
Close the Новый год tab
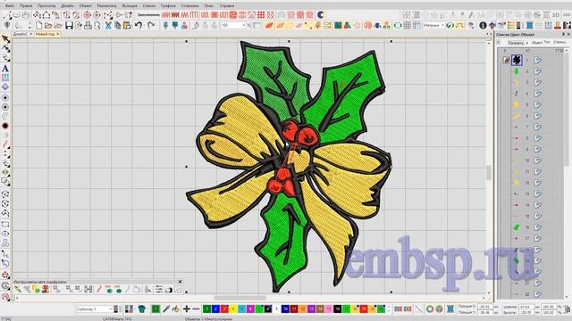[x=58, y=34]
